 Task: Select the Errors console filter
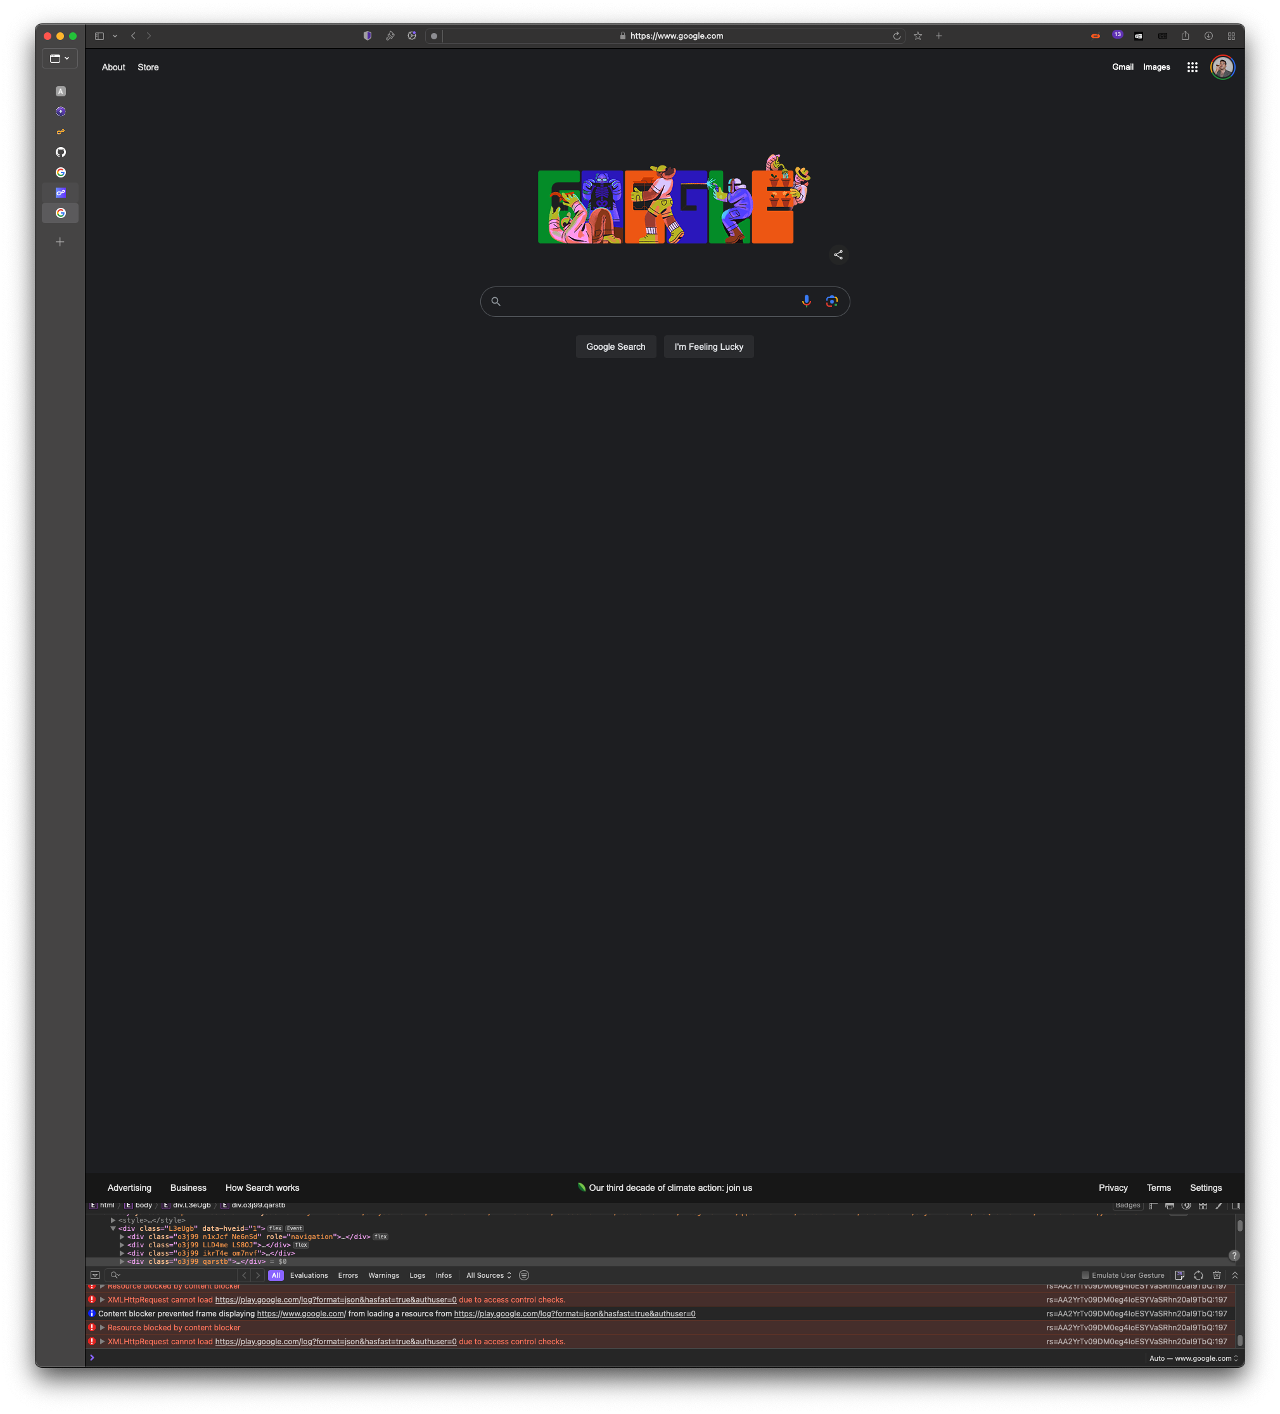point(348,1275)
